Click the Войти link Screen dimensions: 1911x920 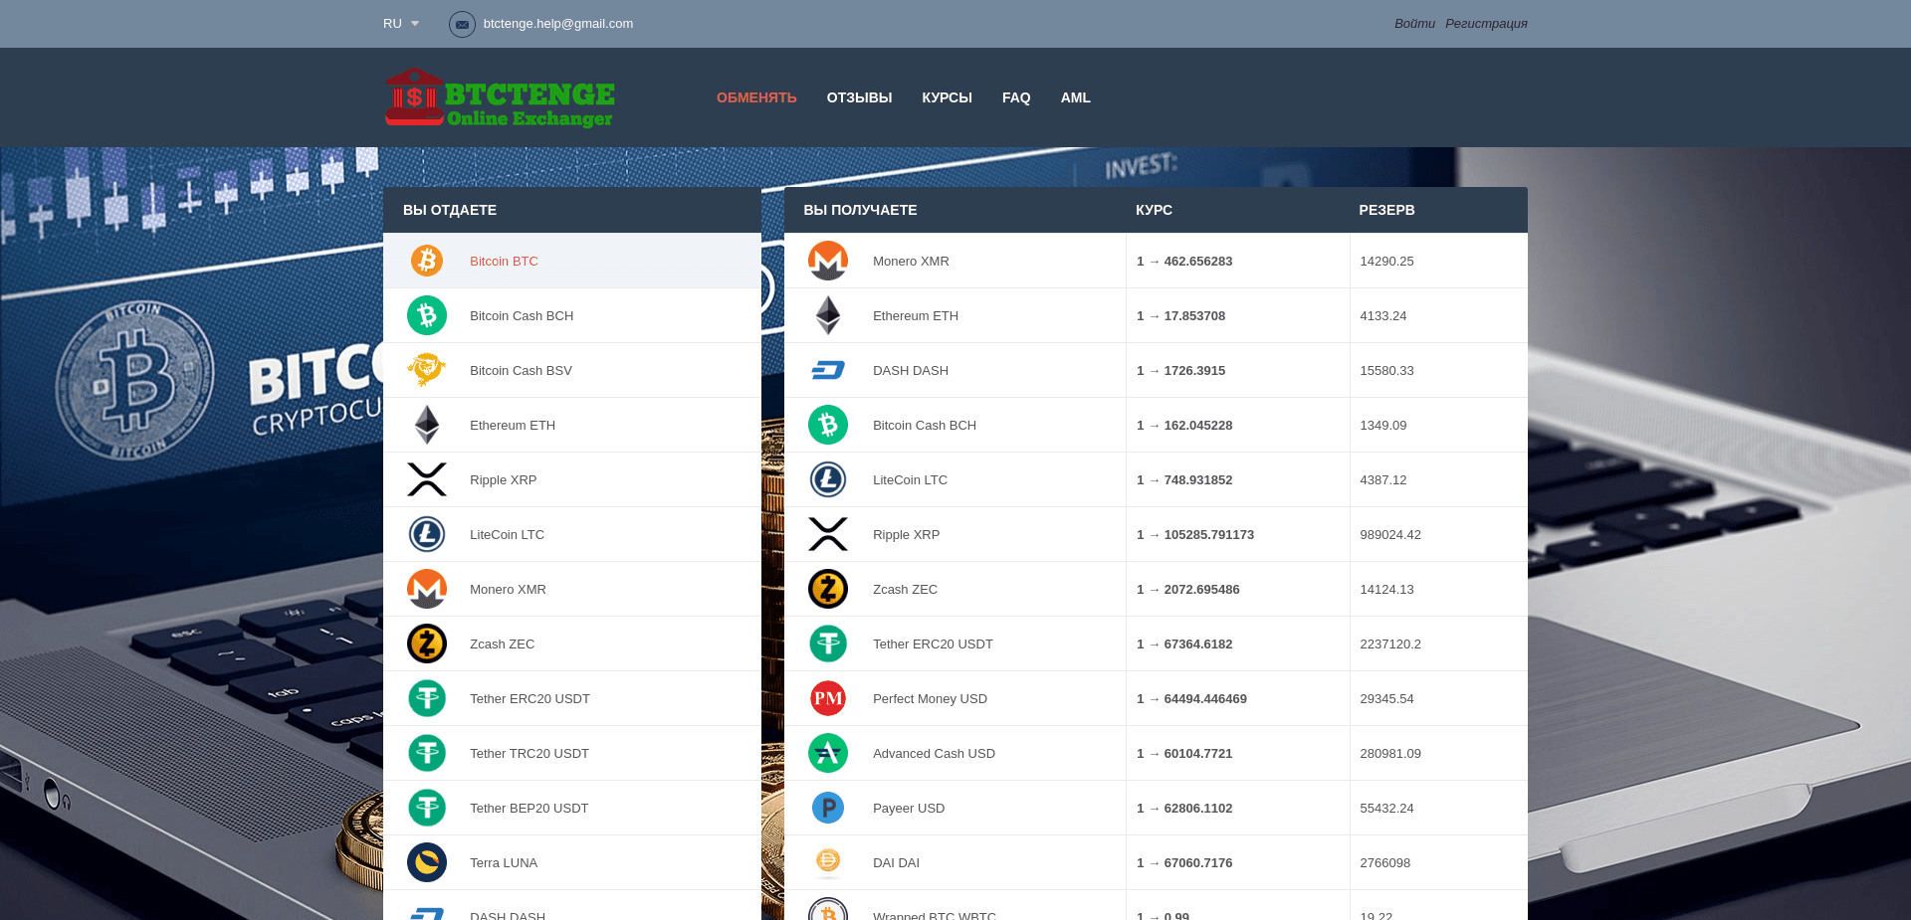click(1413, 23)
